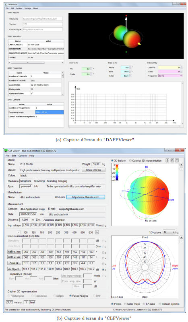The height and width of the screenshot is (322, 188).
Task: Open the Options menu in CLF viewer
Action: tap(23, 156)
